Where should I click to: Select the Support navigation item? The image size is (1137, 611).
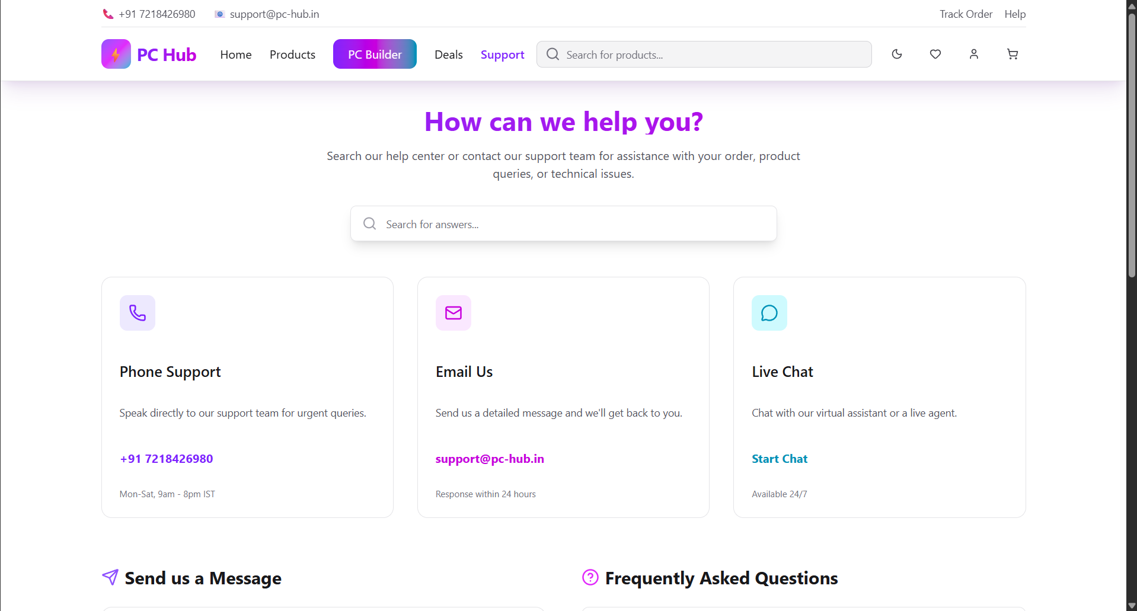502,55
